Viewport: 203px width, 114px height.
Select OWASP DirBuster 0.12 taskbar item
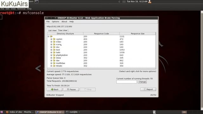pos(50,112)
